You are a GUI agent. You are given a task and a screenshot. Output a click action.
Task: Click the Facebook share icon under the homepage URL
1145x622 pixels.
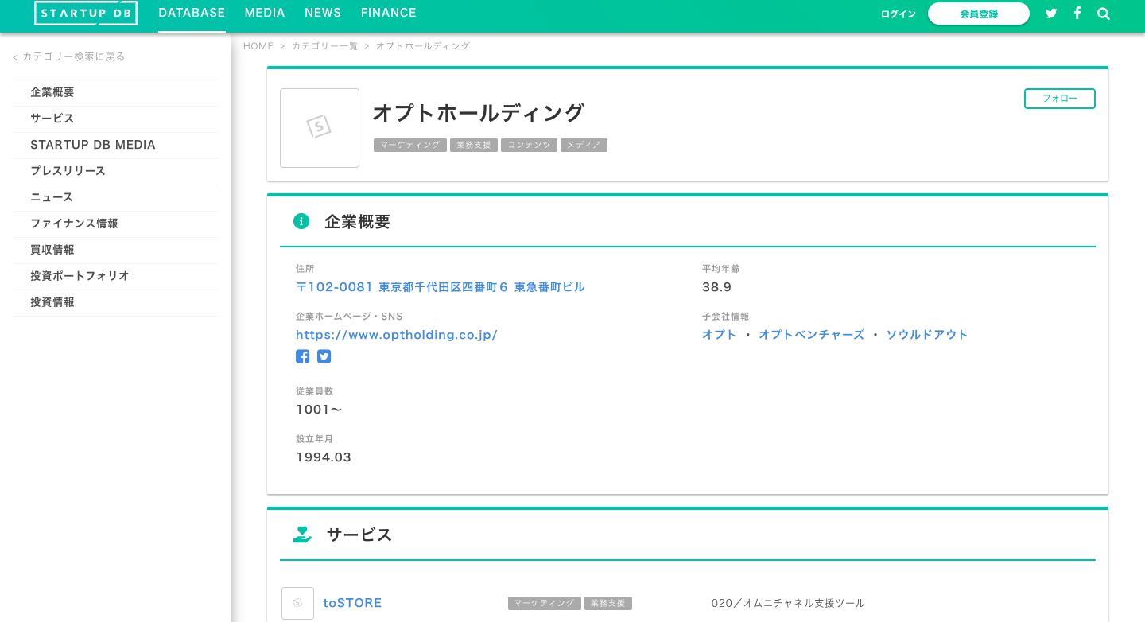click(302, 356)
